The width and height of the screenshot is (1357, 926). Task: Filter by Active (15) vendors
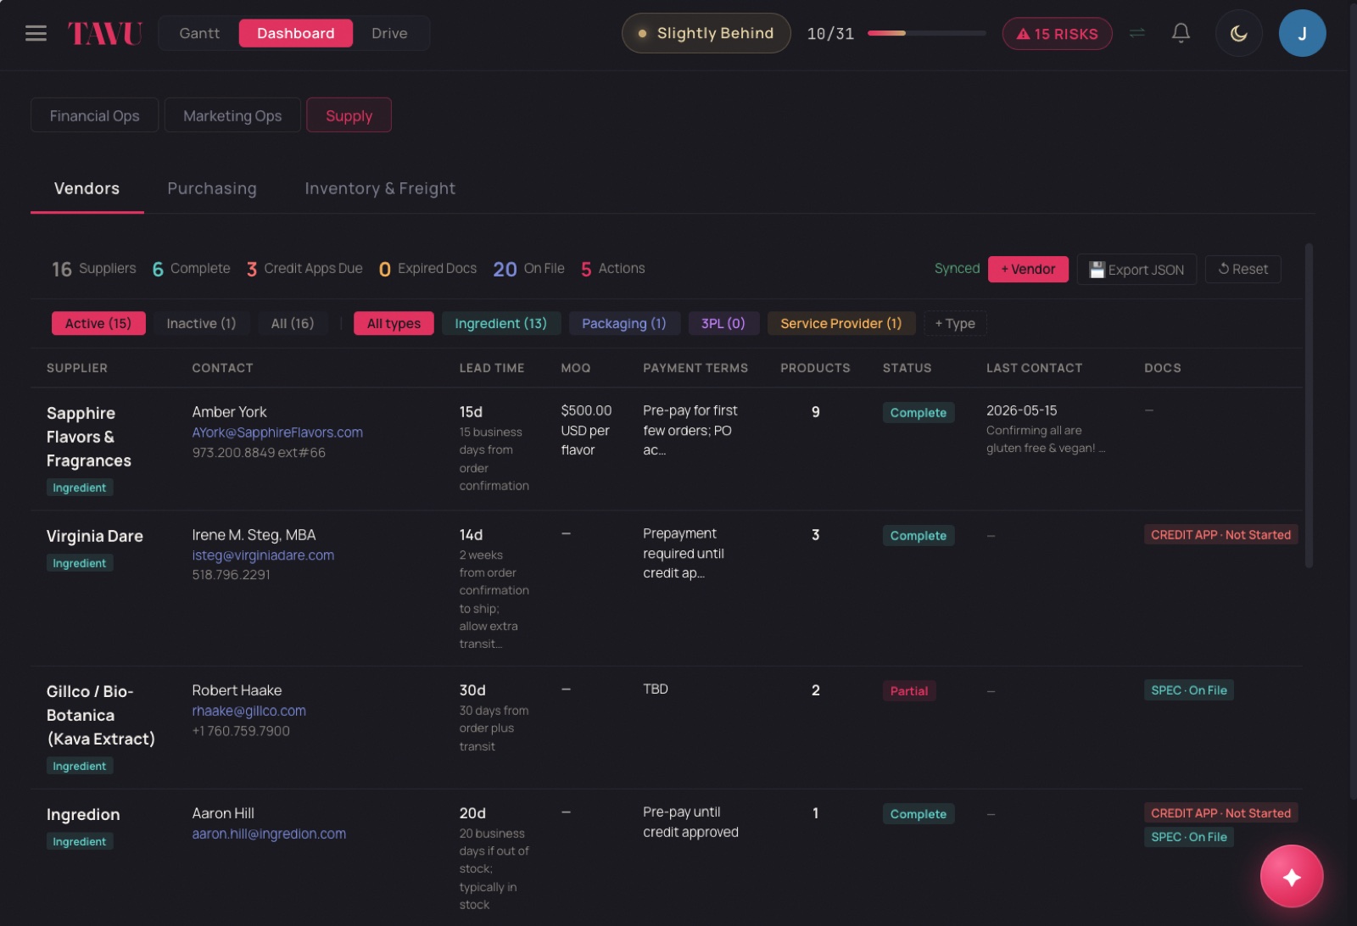(98, 323)
